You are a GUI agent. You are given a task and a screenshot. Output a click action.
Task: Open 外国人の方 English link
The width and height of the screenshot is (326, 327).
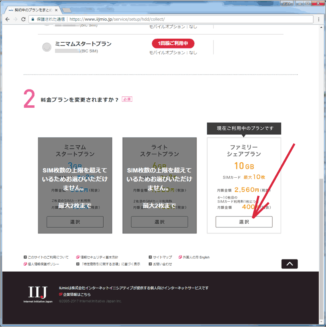[196, 257]
